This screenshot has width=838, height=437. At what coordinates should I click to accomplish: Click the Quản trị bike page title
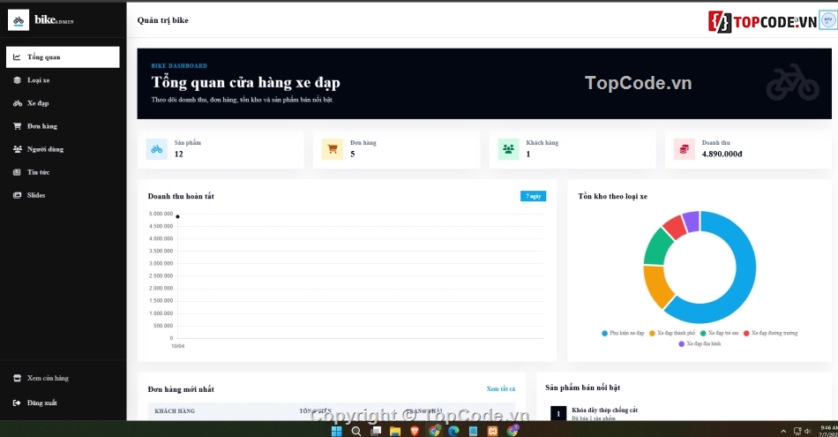[162, 20]
